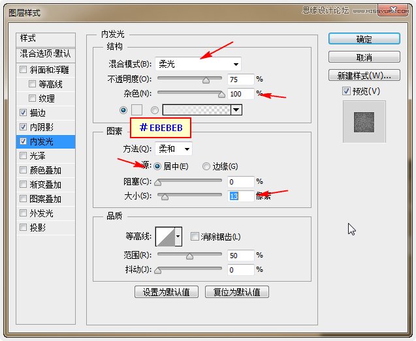Select 混合选项:默认 in the list

tap(46, 54)
